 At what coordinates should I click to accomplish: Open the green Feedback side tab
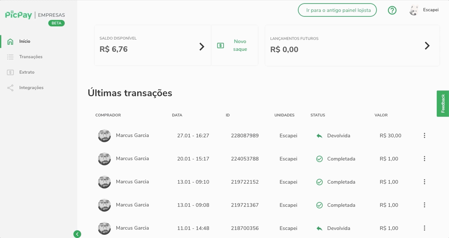443,104
